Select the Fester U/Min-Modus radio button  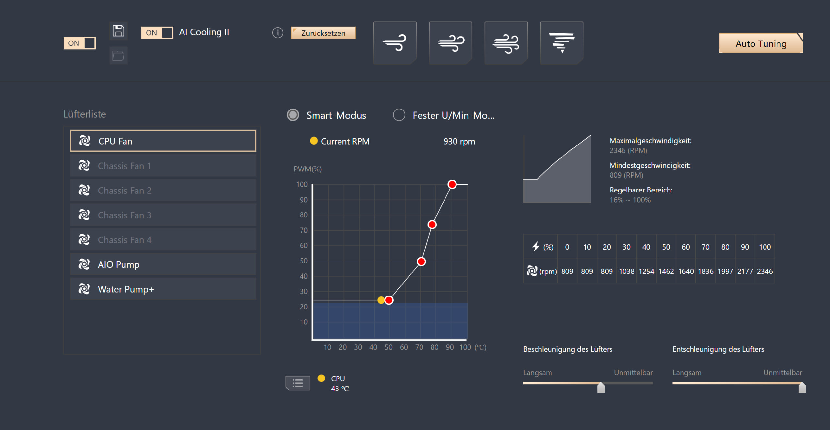tap(399, 115)
